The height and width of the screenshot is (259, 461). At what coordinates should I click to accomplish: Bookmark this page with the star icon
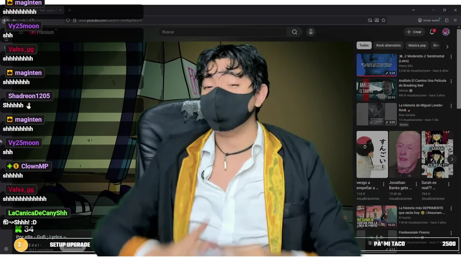tap(384, 20)
